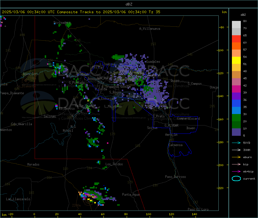
Task: Click the El_Desvio map label
Action: click(x=67, y=109)
